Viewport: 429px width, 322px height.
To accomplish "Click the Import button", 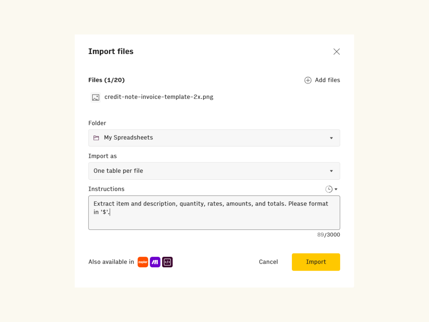I will [316, 262].
